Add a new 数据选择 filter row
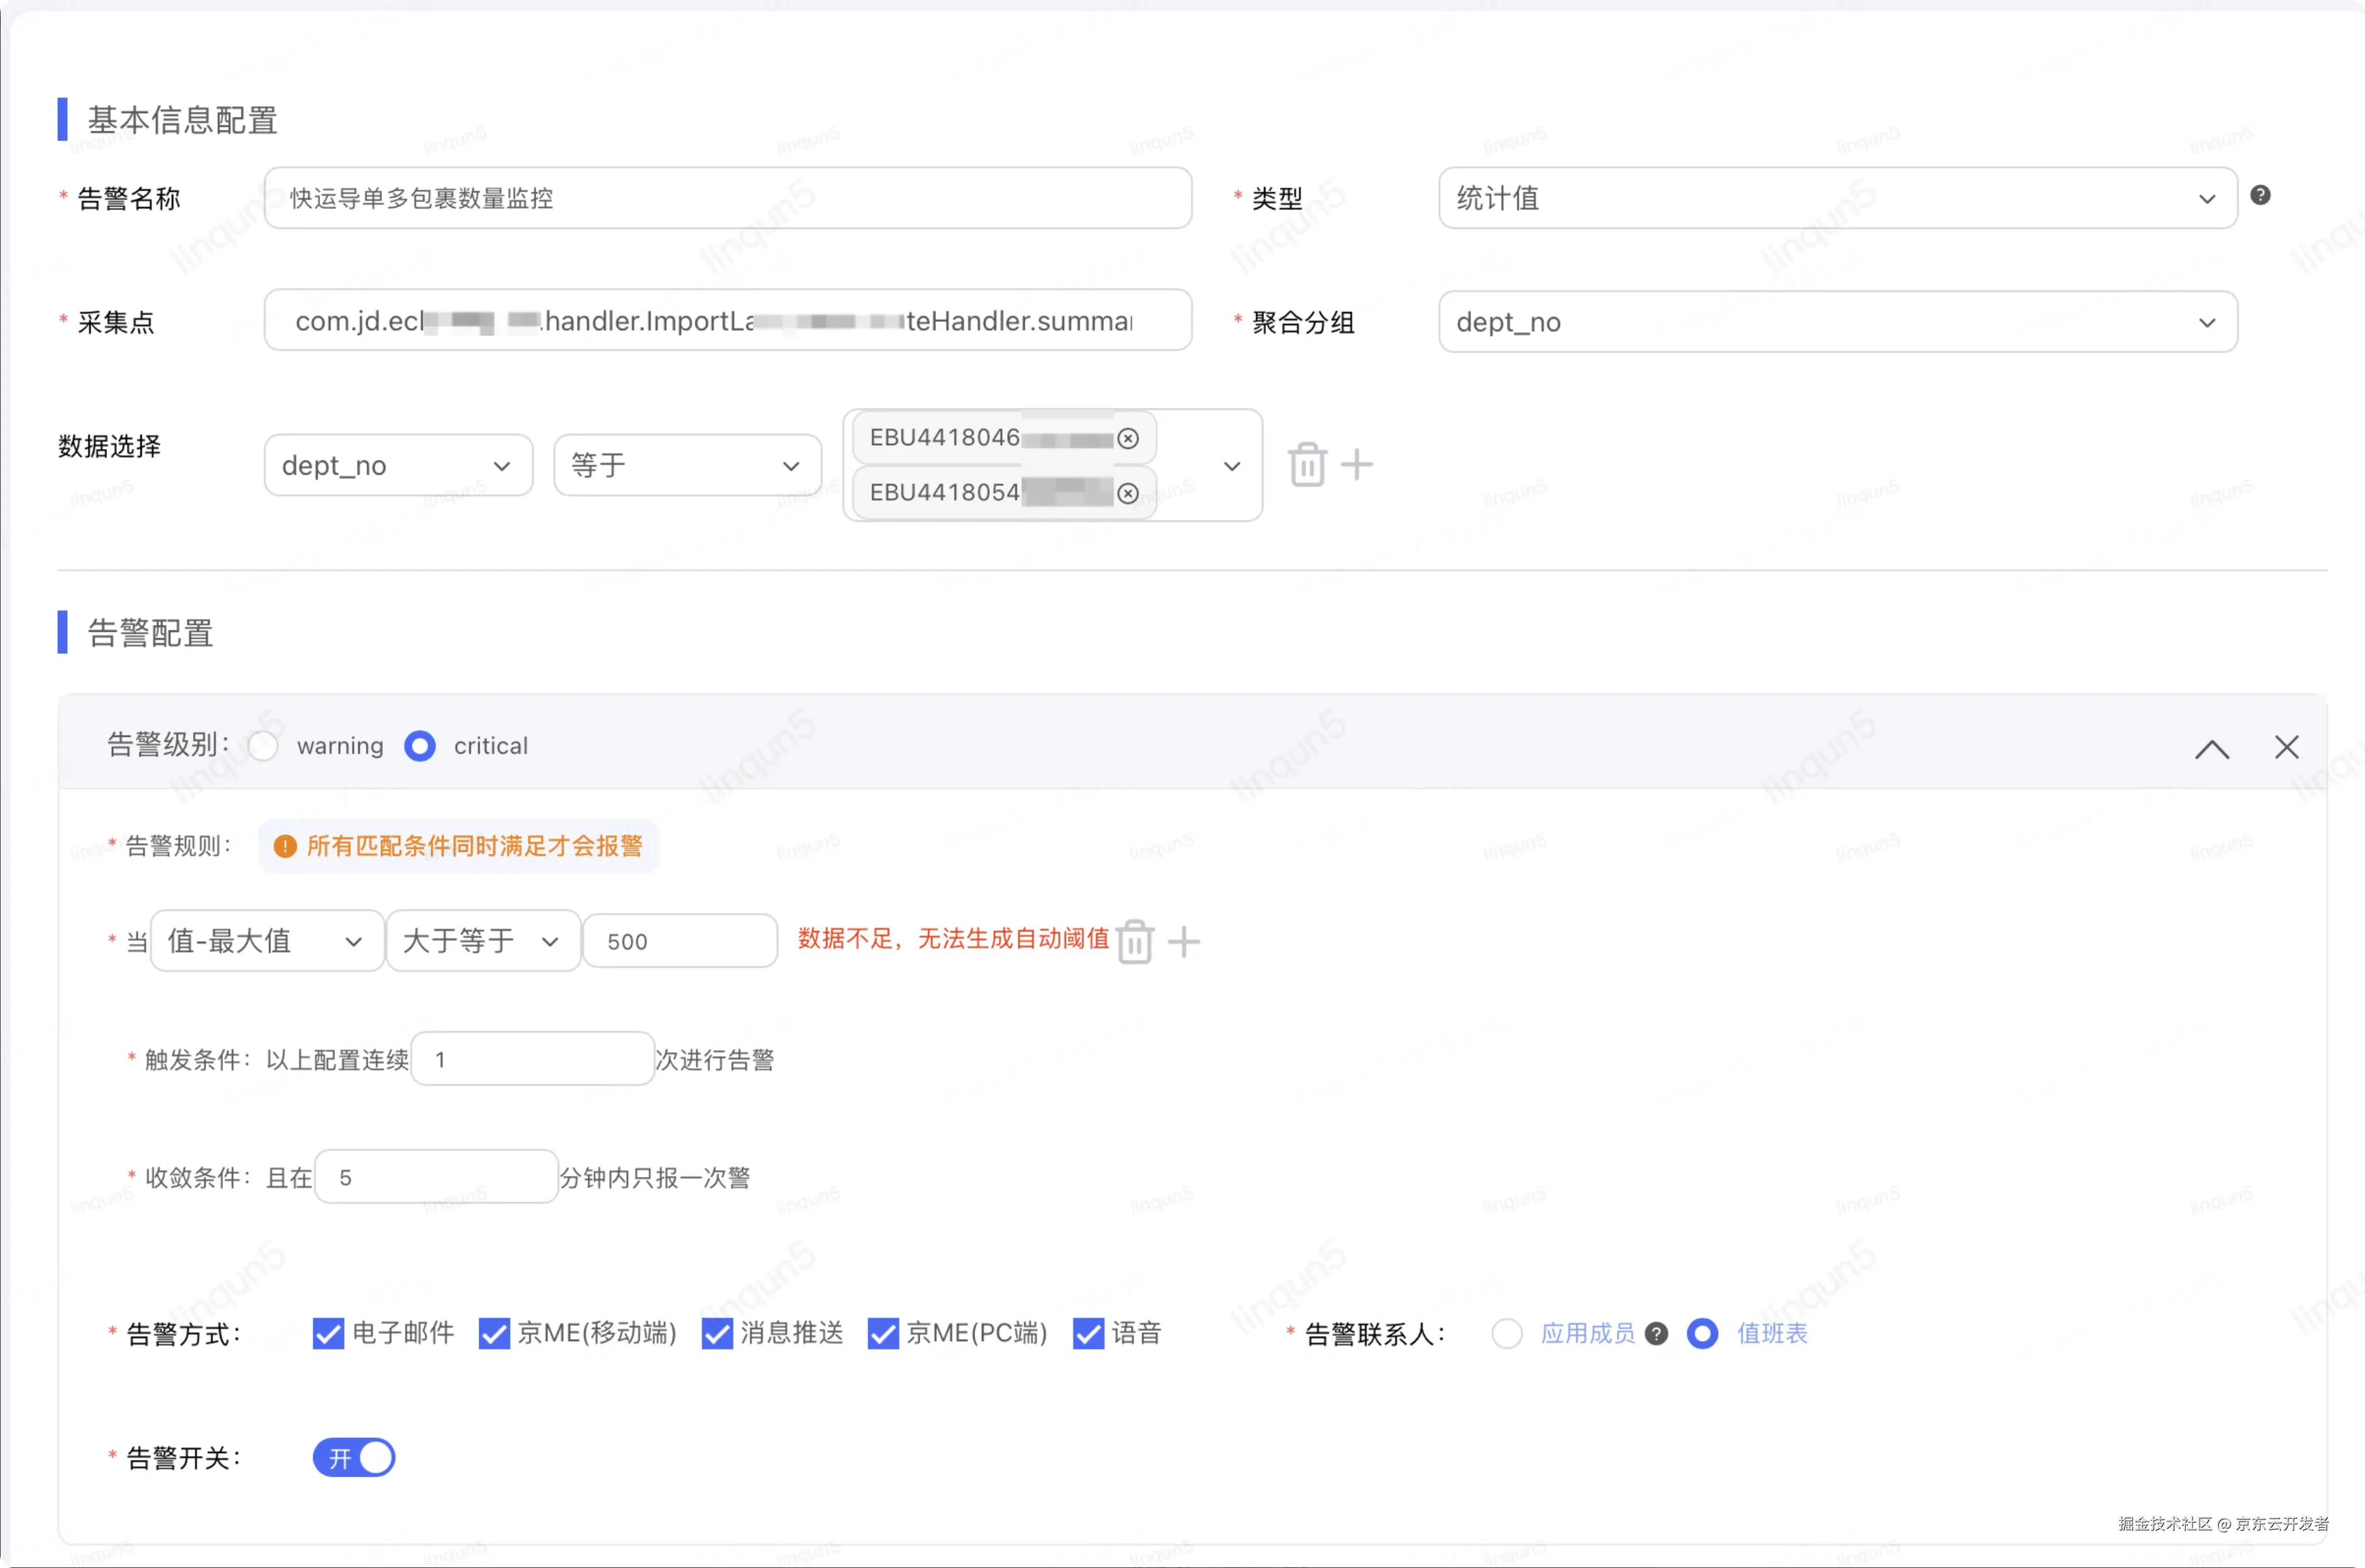This screenshot has height=1568, width=2365. click(1357, 465)
